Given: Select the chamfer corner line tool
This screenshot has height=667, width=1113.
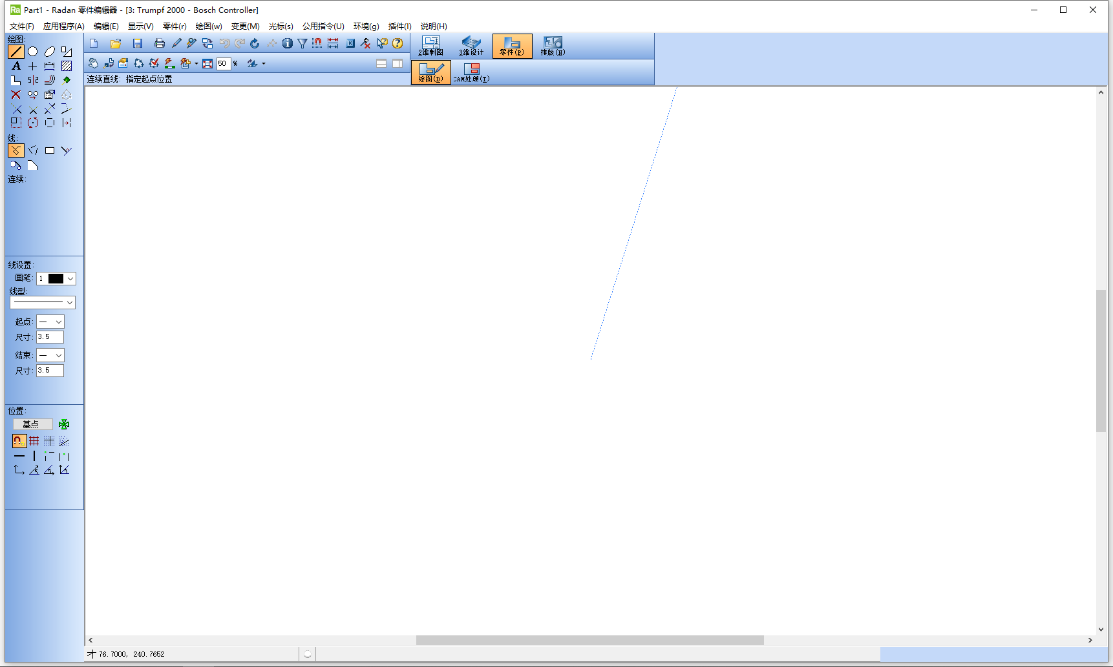Looking at the screenshot, I should tap(33, 166).
